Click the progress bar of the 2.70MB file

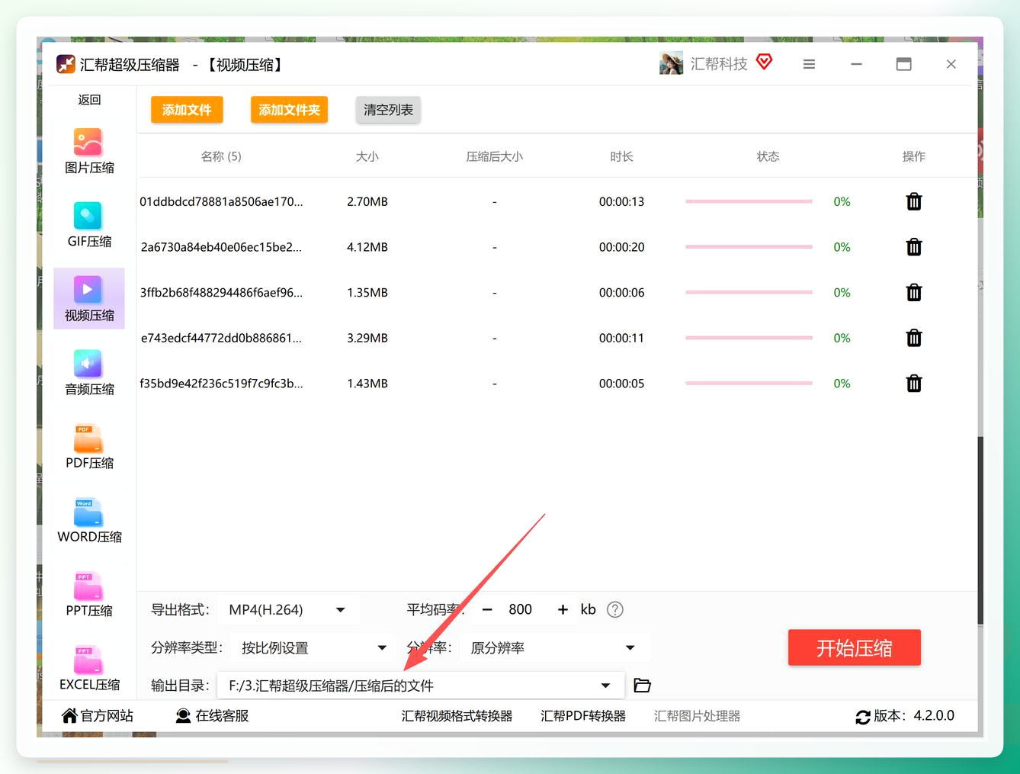(749, 201)
